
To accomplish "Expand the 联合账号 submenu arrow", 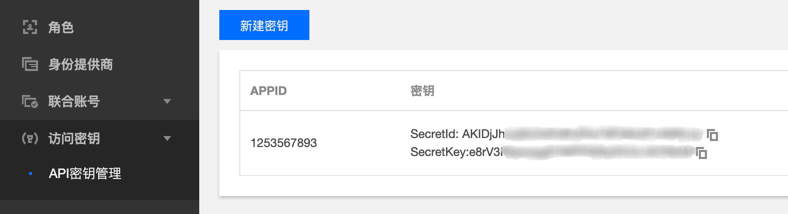I will click(167, 101).
